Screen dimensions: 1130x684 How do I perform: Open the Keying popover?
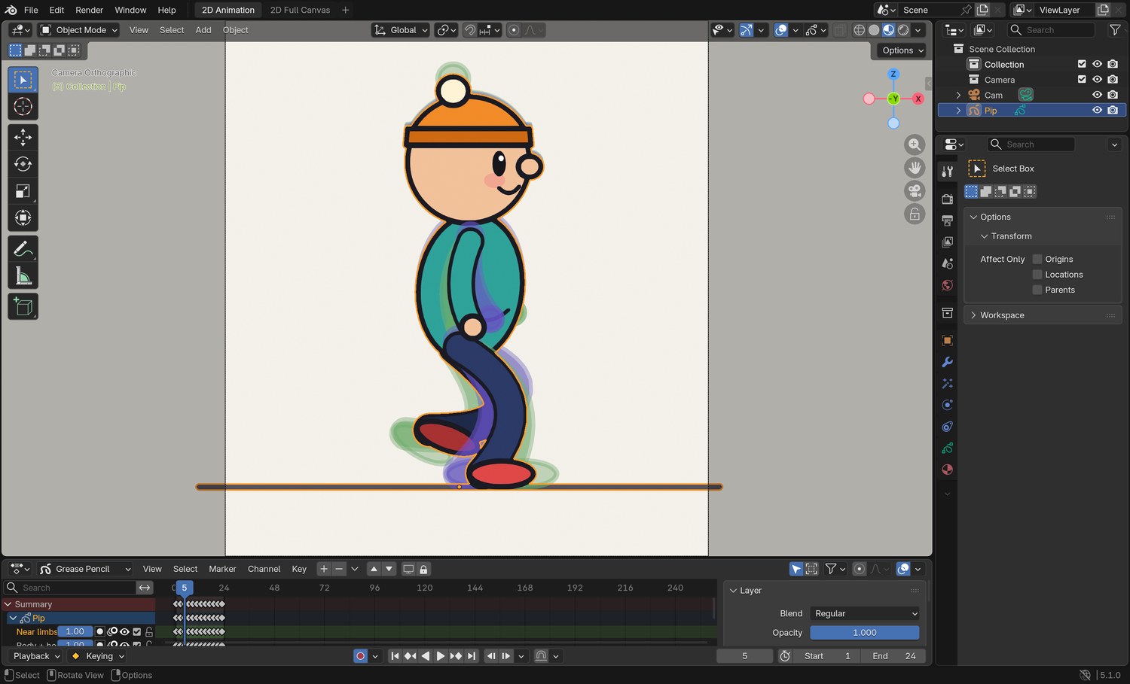[x=98, y=656]
